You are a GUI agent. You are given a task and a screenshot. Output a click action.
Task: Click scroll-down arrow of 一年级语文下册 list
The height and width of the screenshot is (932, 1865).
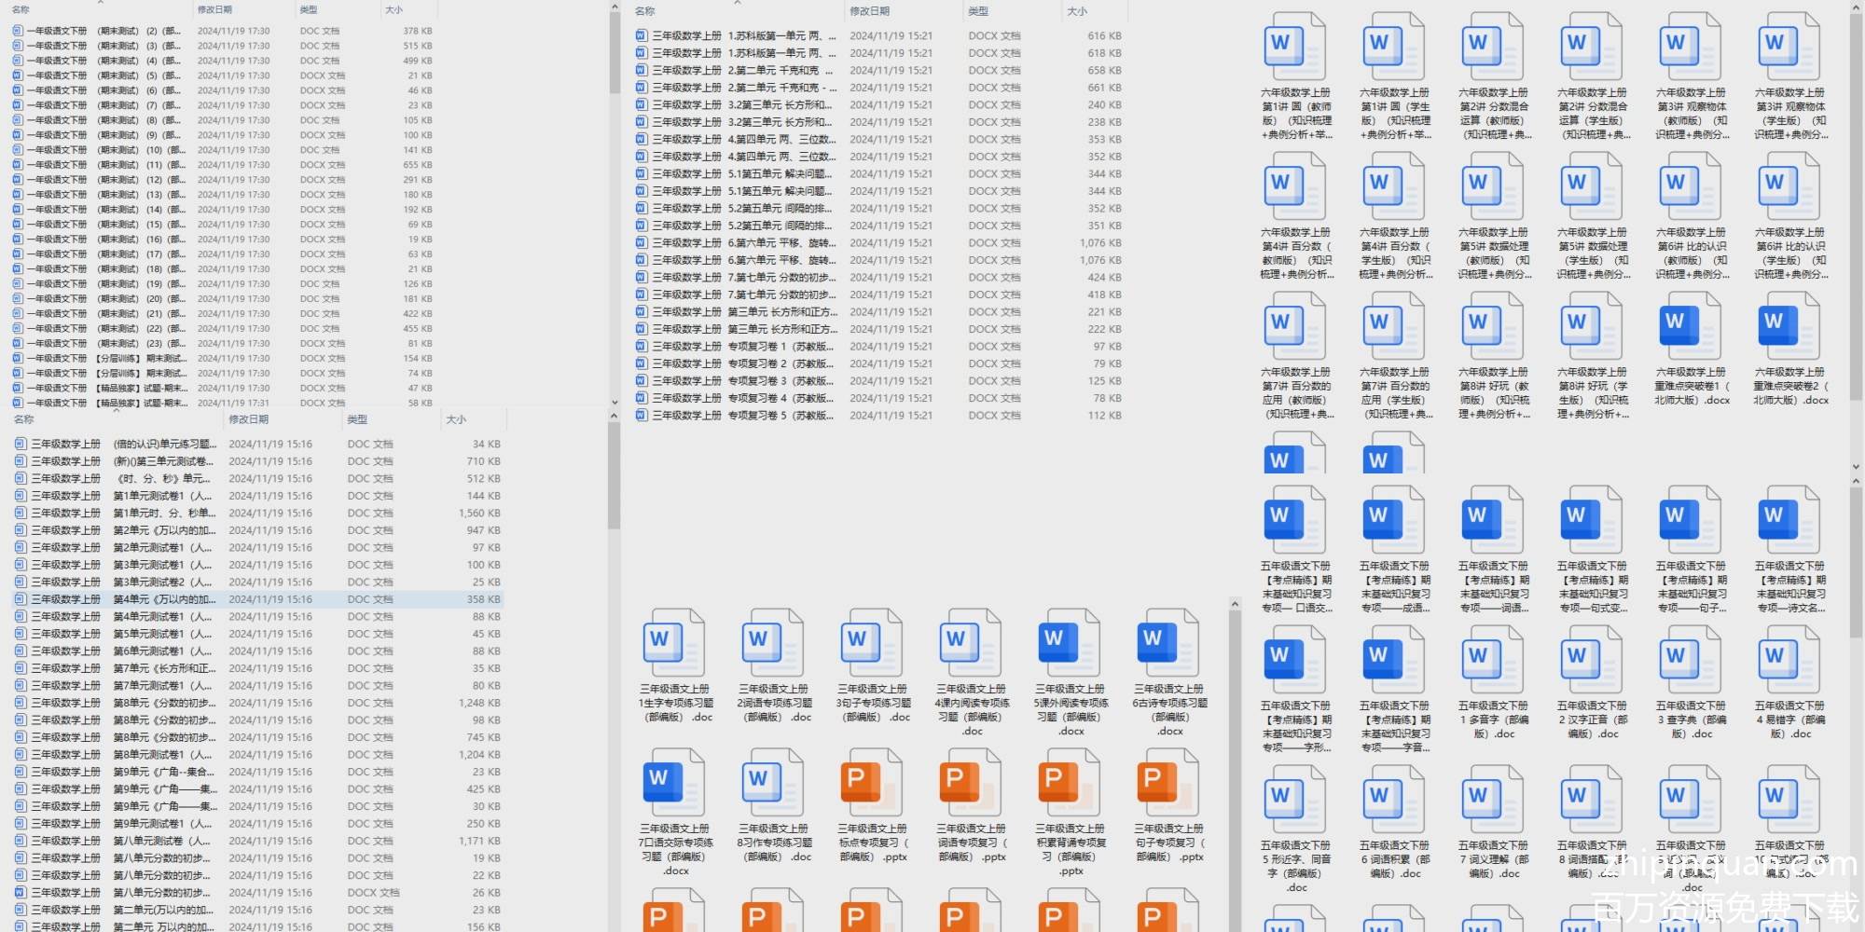pos(615,403)
